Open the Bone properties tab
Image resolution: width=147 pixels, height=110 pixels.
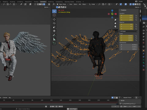point(144,63)
